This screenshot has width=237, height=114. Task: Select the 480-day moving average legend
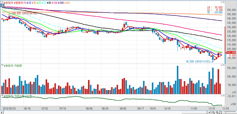click(x=68, y=3)
